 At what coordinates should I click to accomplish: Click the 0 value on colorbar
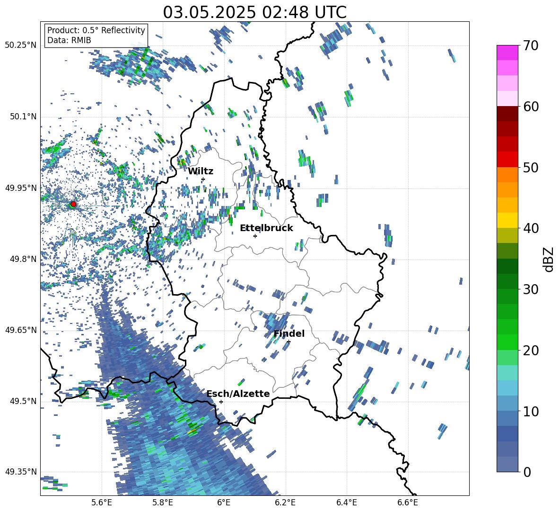click(527, 472)
